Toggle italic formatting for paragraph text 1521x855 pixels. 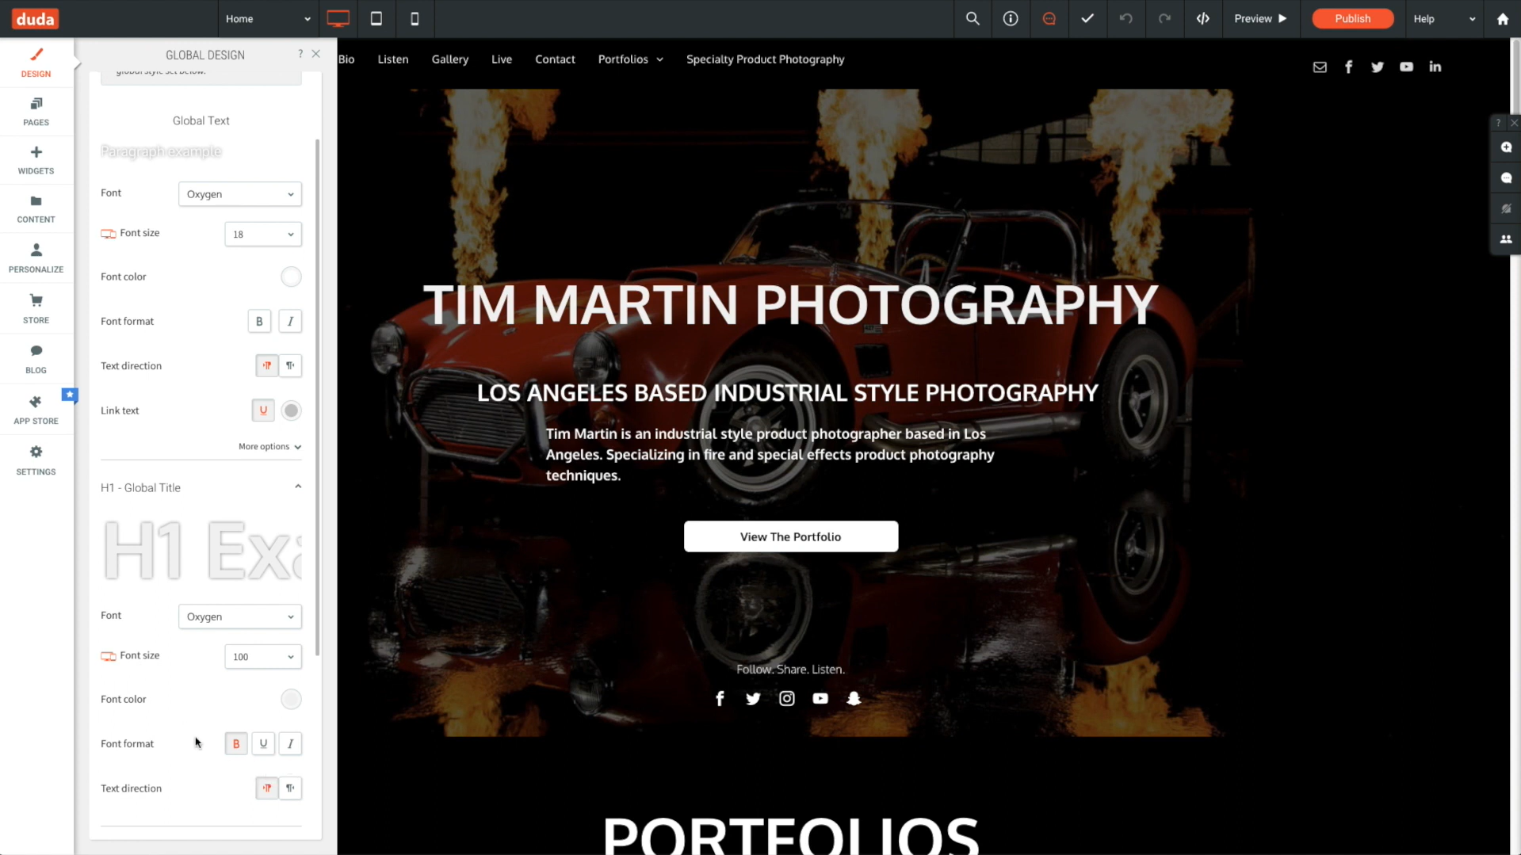click(290, 321)
